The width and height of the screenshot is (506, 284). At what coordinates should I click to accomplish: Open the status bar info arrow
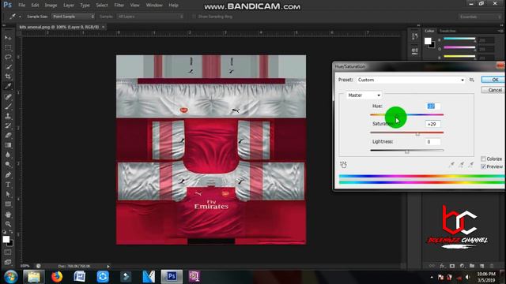pyautogui.click(x=108, y=267)
